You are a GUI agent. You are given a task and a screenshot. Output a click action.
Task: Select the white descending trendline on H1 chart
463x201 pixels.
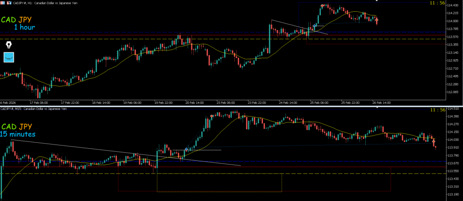point(298,27)
